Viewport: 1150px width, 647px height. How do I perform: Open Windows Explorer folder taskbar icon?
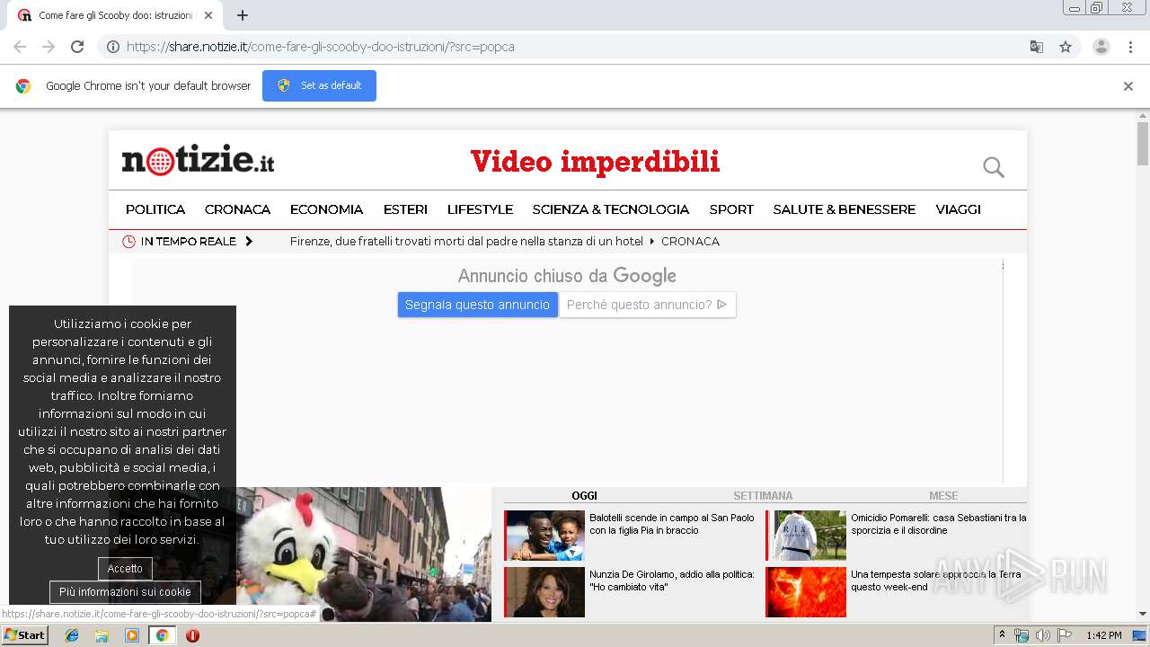click(x=102, y=635)
